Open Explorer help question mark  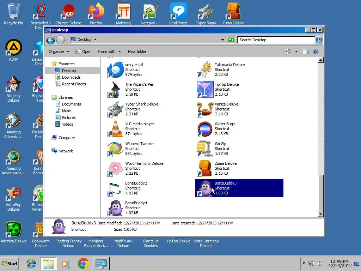pyautogui.click(x=316, y=52)
